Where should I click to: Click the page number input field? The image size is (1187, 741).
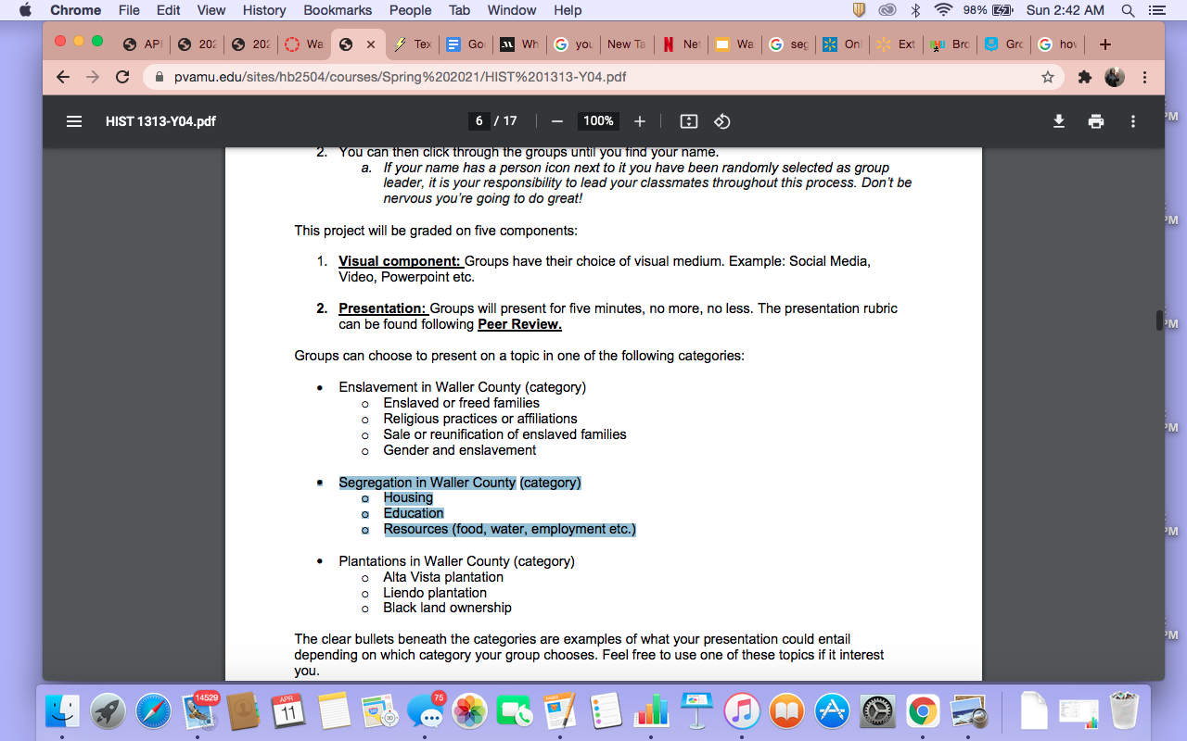[479, 121]
